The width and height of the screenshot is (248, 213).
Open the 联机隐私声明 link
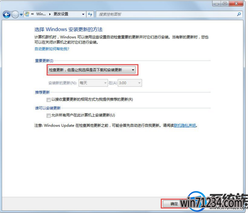tap(185, 125)
